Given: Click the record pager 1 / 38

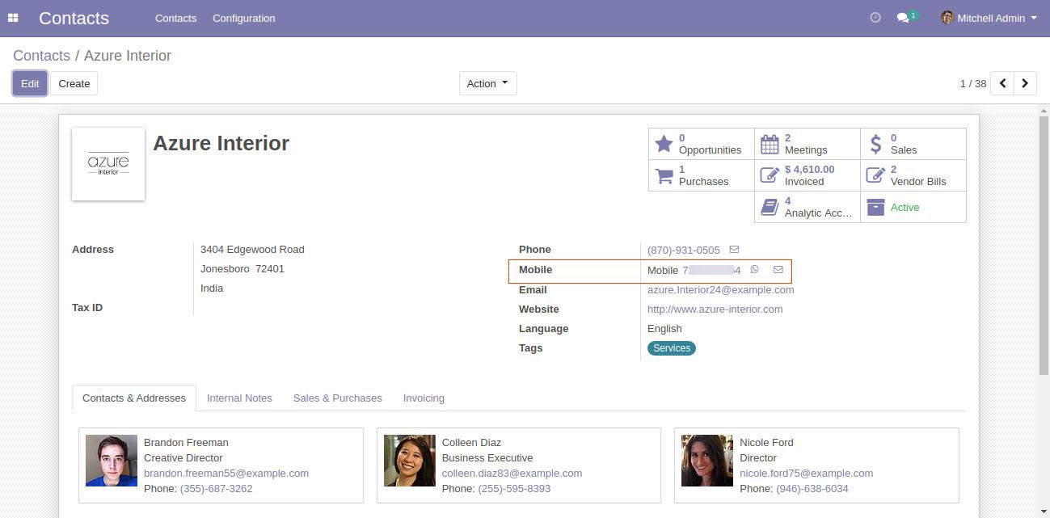Looking at the screenshot, I should 972,83.
